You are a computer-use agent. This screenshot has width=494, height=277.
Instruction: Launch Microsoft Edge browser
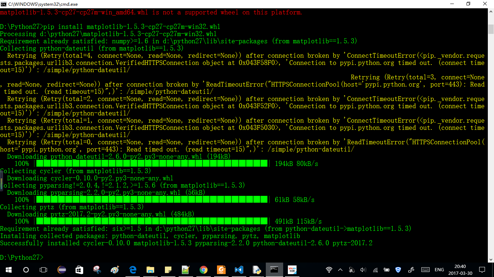132,269
